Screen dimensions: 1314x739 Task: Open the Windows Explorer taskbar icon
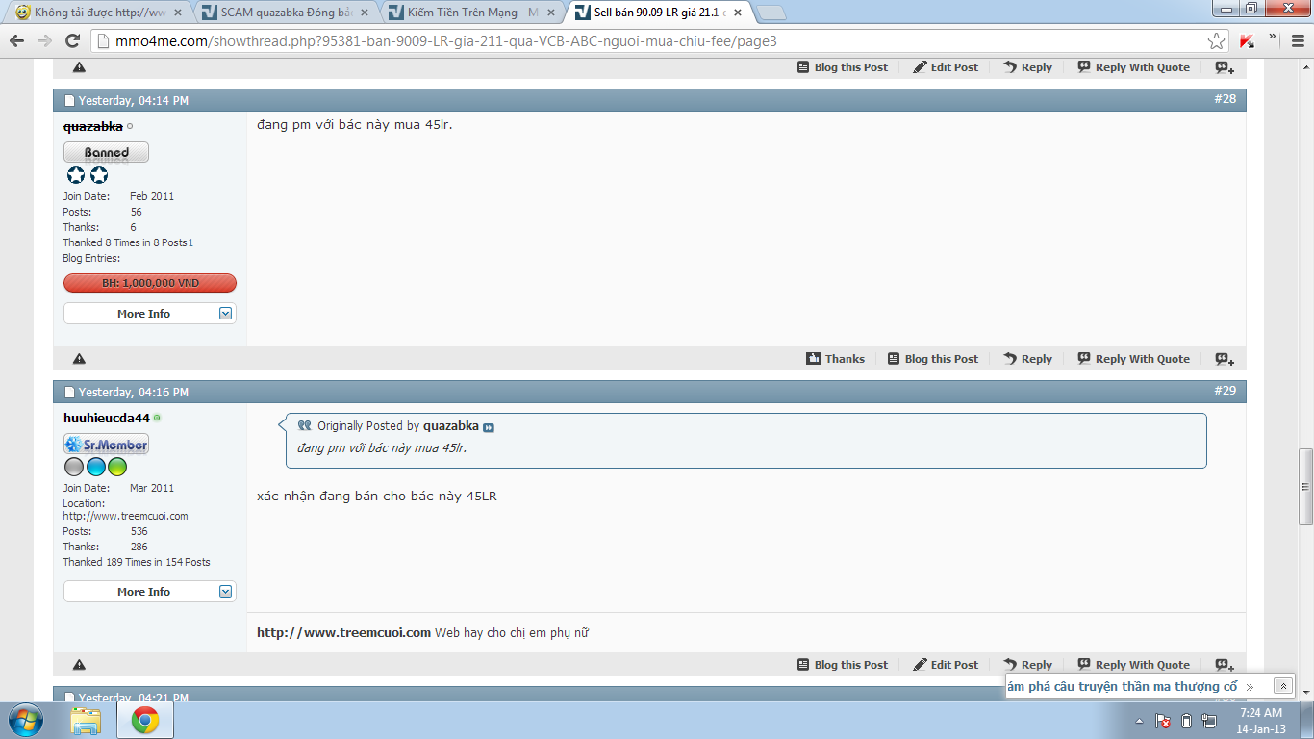point(86,720)
